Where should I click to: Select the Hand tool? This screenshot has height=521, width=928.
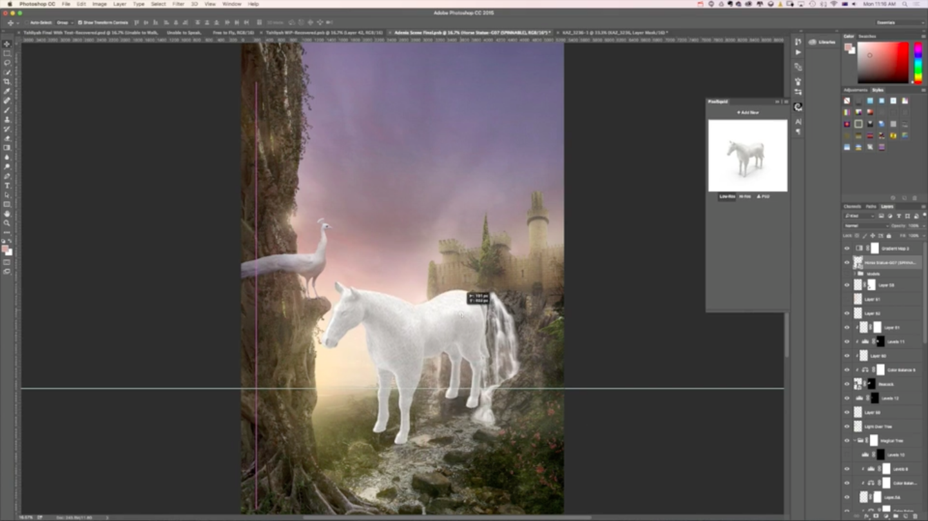pyautogui.click(x=7, y=213)
